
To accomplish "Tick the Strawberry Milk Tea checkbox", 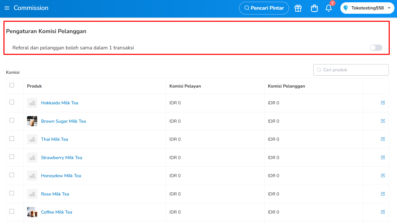I will point(12,157).
